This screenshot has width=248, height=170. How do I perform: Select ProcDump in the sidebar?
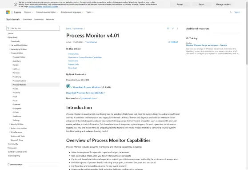[x=17, y=77]
